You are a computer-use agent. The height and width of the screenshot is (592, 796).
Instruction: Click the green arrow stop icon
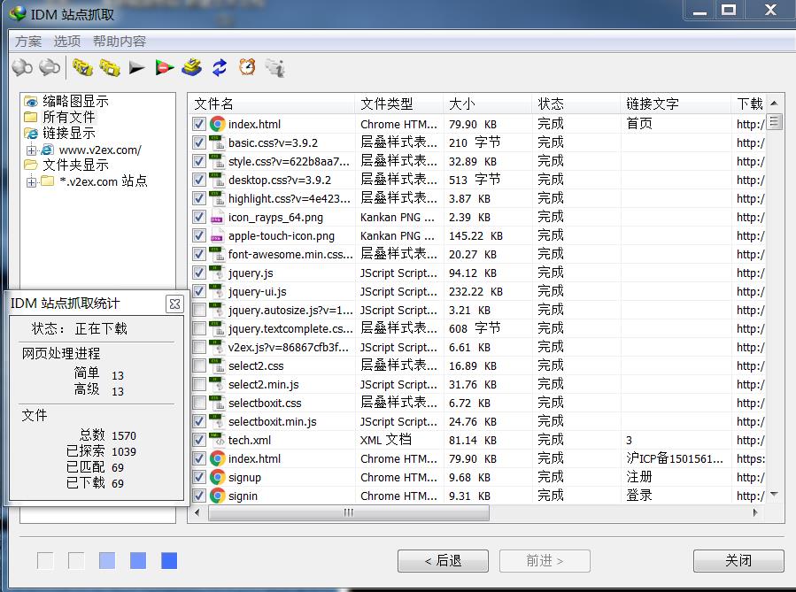point(165,67)
